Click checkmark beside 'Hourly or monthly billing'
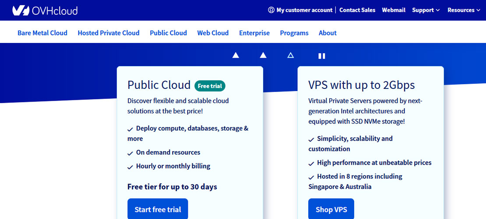Viewport: 486px width, 219px height. click(130, 167)
